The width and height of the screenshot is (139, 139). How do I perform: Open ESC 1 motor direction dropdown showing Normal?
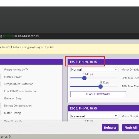pyautogui.click(x=94, y=69)
